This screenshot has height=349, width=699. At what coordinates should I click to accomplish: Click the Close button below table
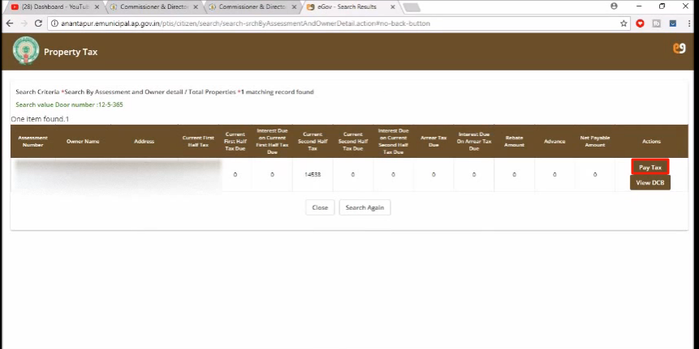pyautogui.click(x=320, y=207)
